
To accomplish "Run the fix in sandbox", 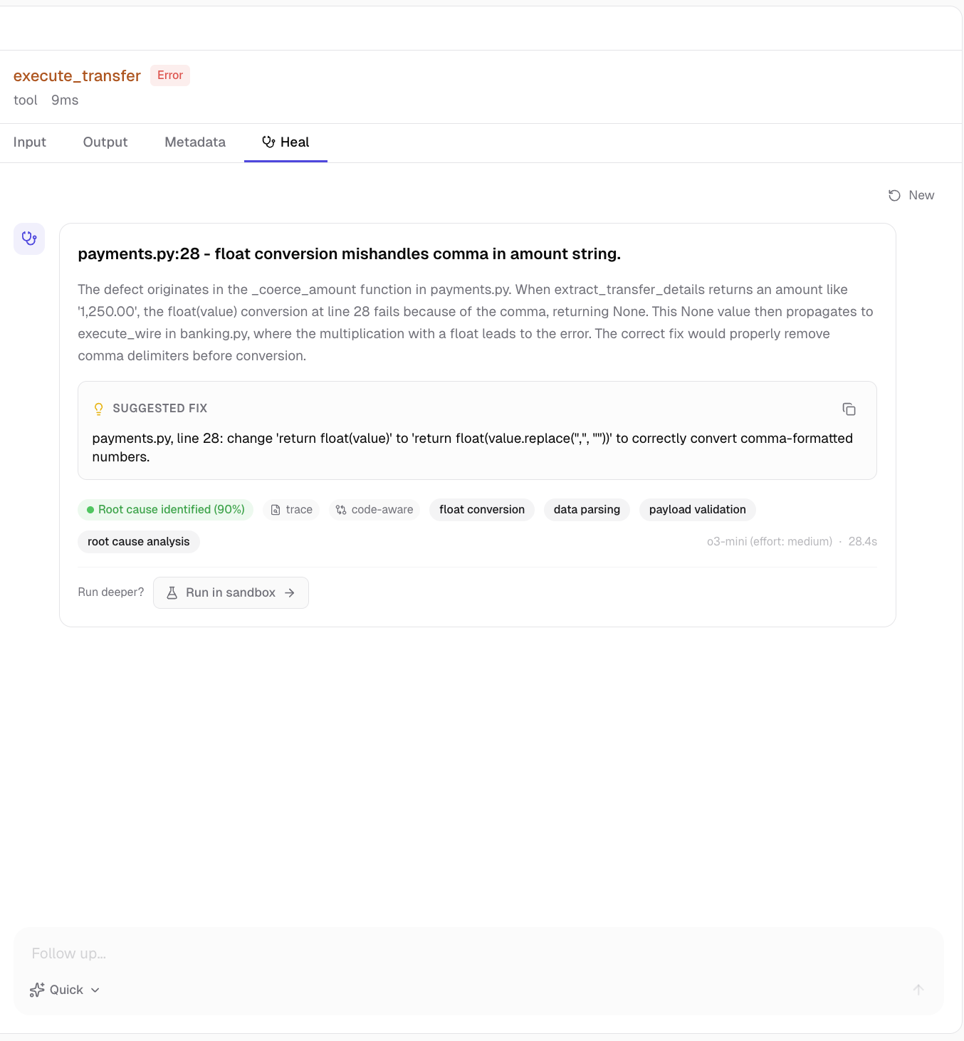I will coord(231,593).
